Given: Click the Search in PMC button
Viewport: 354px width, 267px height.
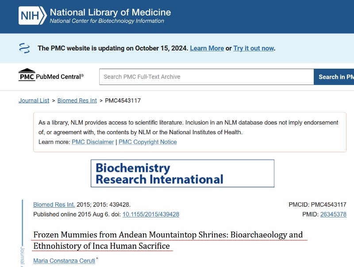Looking at the screenshot, I should pos(334,77).
